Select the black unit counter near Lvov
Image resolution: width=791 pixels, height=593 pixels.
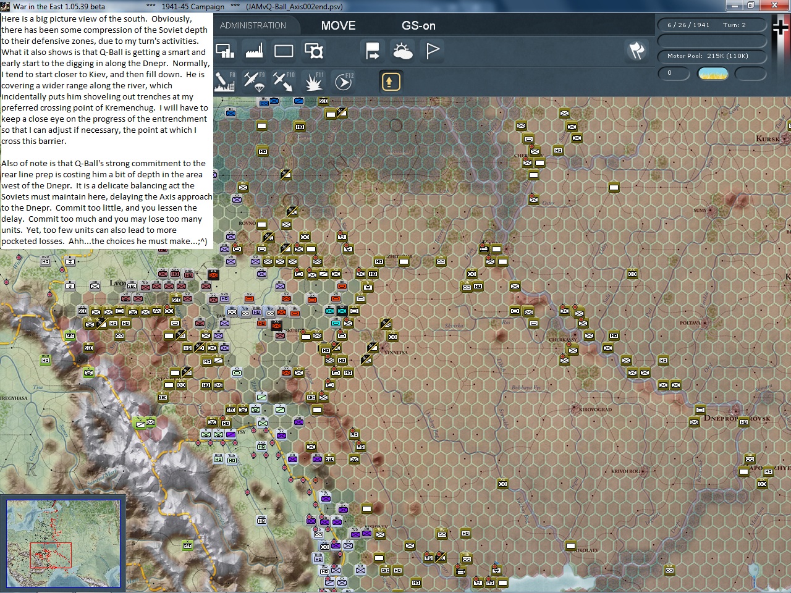coord(213,274)
